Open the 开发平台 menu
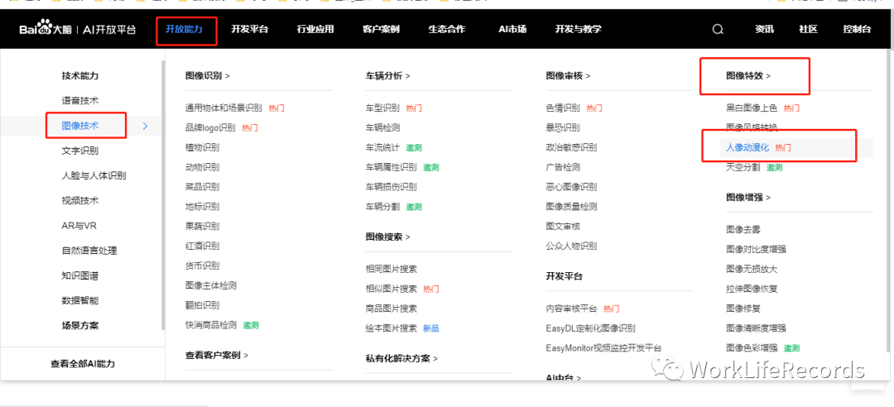Viewport: 894px width, 407px height. (250, 29)
